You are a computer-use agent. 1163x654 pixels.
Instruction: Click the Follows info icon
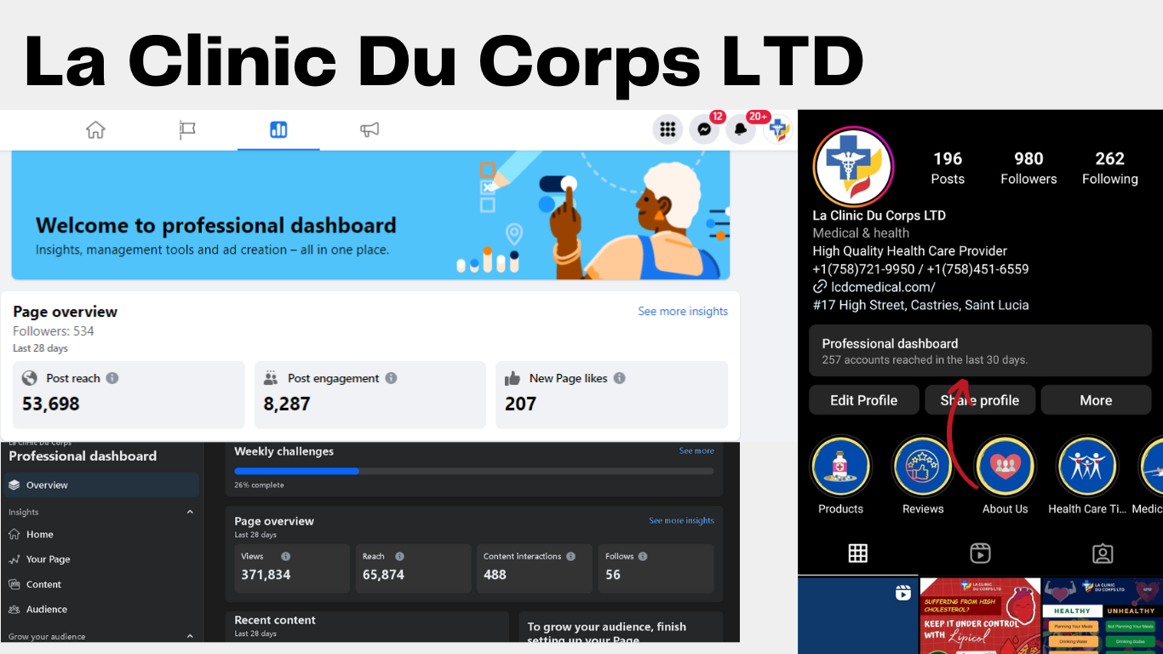coord(643,556)
